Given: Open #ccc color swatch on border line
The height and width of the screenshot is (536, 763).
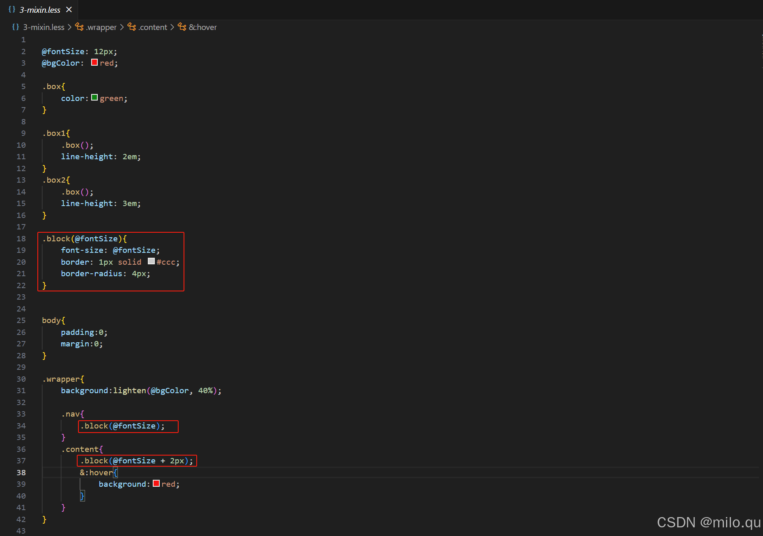Looking at the screenshot, I should pos(151,261).
